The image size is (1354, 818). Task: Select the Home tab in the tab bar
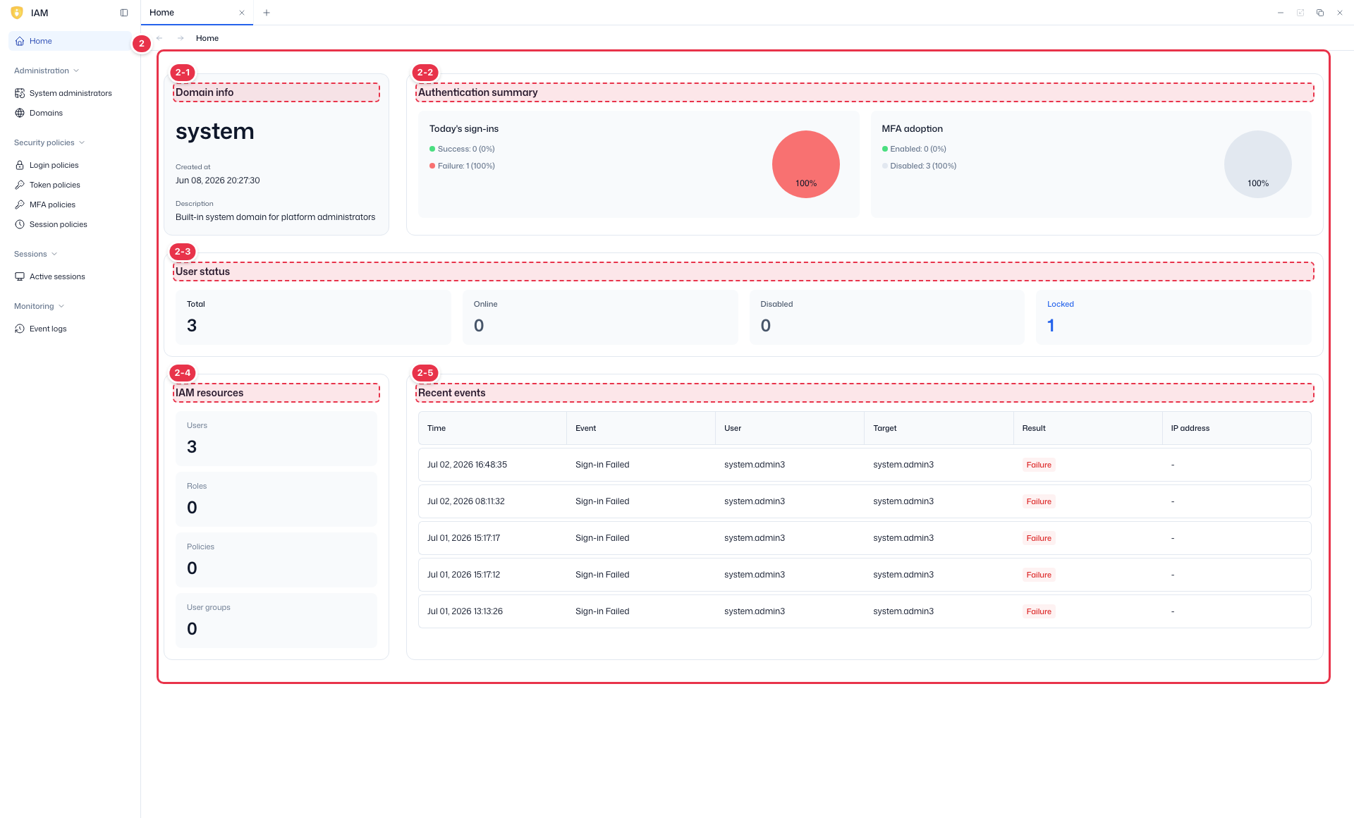(x=197, y=13)
